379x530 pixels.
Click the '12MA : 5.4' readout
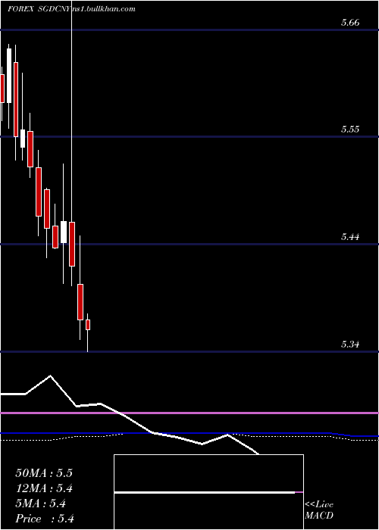(45, 488)
